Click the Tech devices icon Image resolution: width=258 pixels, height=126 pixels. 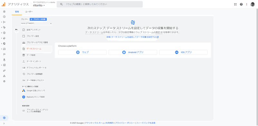click(4, 49)
